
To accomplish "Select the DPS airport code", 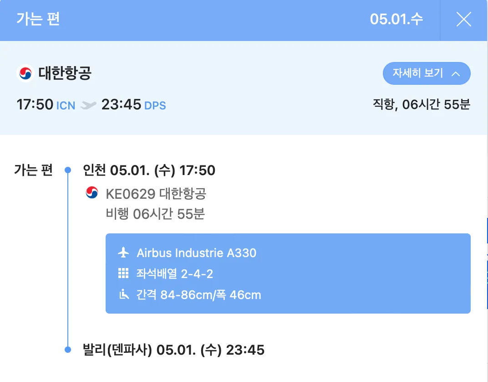I will click(155, 106).
